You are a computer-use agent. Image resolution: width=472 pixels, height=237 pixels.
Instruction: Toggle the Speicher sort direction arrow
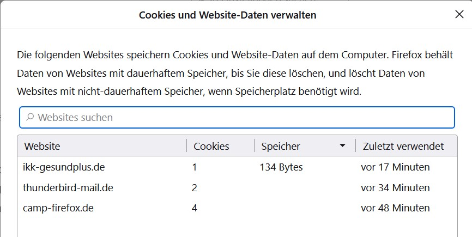pos(342,146)
